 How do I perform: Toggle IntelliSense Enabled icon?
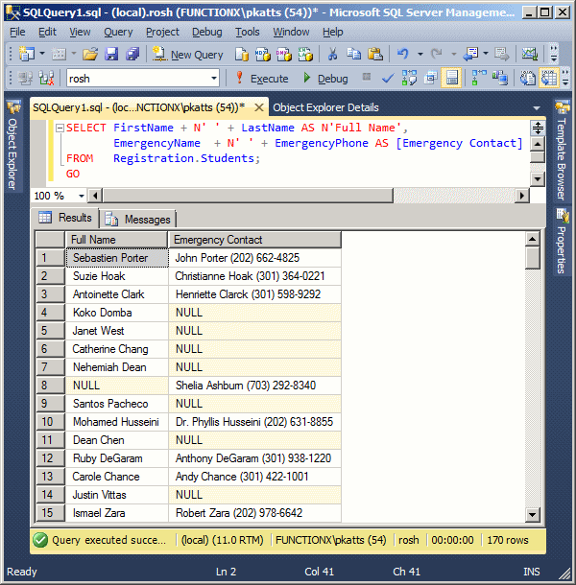tap(451, 79)
